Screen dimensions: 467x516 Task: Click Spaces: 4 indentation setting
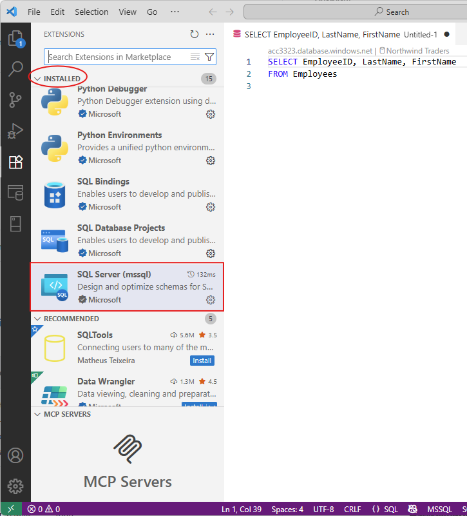287,509
